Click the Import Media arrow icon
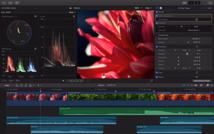This screenshot has width=214, height=134. tap(4, 3)
